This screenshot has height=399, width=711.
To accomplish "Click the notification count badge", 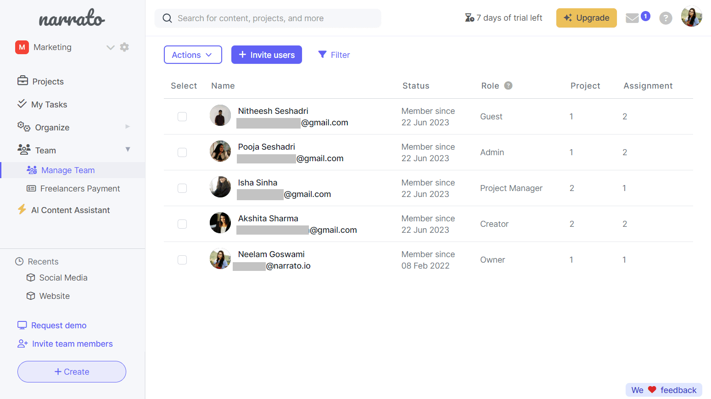I will pos(645,16).
